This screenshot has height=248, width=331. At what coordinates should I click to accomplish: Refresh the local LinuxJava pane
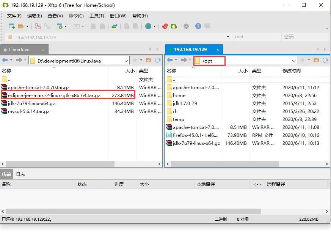pos(158,60)
